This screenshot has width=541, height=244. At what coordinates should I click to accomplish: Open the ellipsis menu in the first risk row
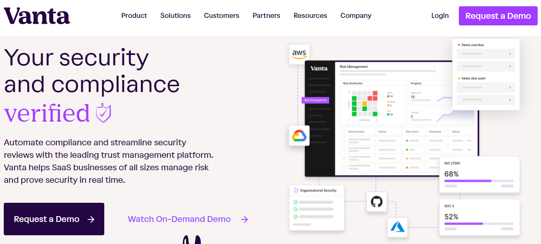(469, 141)
